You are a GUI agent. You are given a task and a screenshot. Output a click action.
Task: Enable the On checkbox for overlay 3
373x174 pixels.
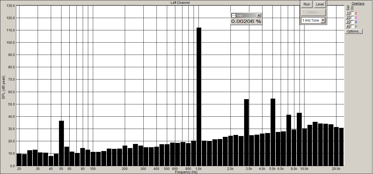tap(352, 22)
